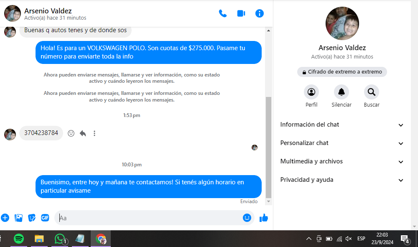Open the GIF picker
The height and width of the screenshot is (247, 418).
(45, 218)
